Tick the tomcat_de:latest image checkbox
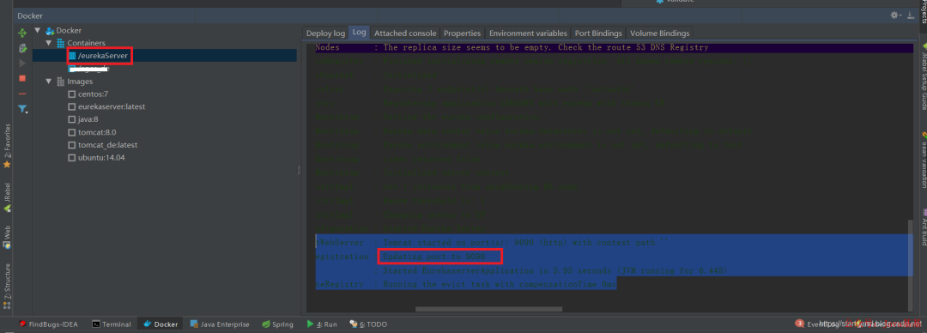 pos(71,145)
